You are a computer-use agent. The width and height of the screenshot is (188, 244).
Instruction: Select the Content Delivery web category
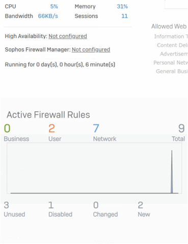tap(172, 45)
